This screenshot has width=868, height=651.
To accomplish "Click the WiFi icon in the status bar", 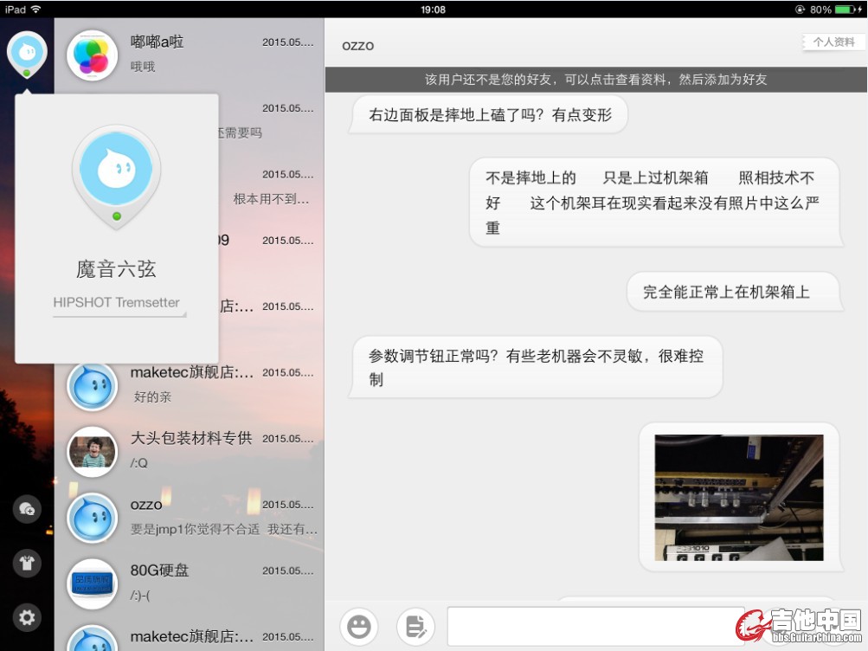I will click(36, 9).
